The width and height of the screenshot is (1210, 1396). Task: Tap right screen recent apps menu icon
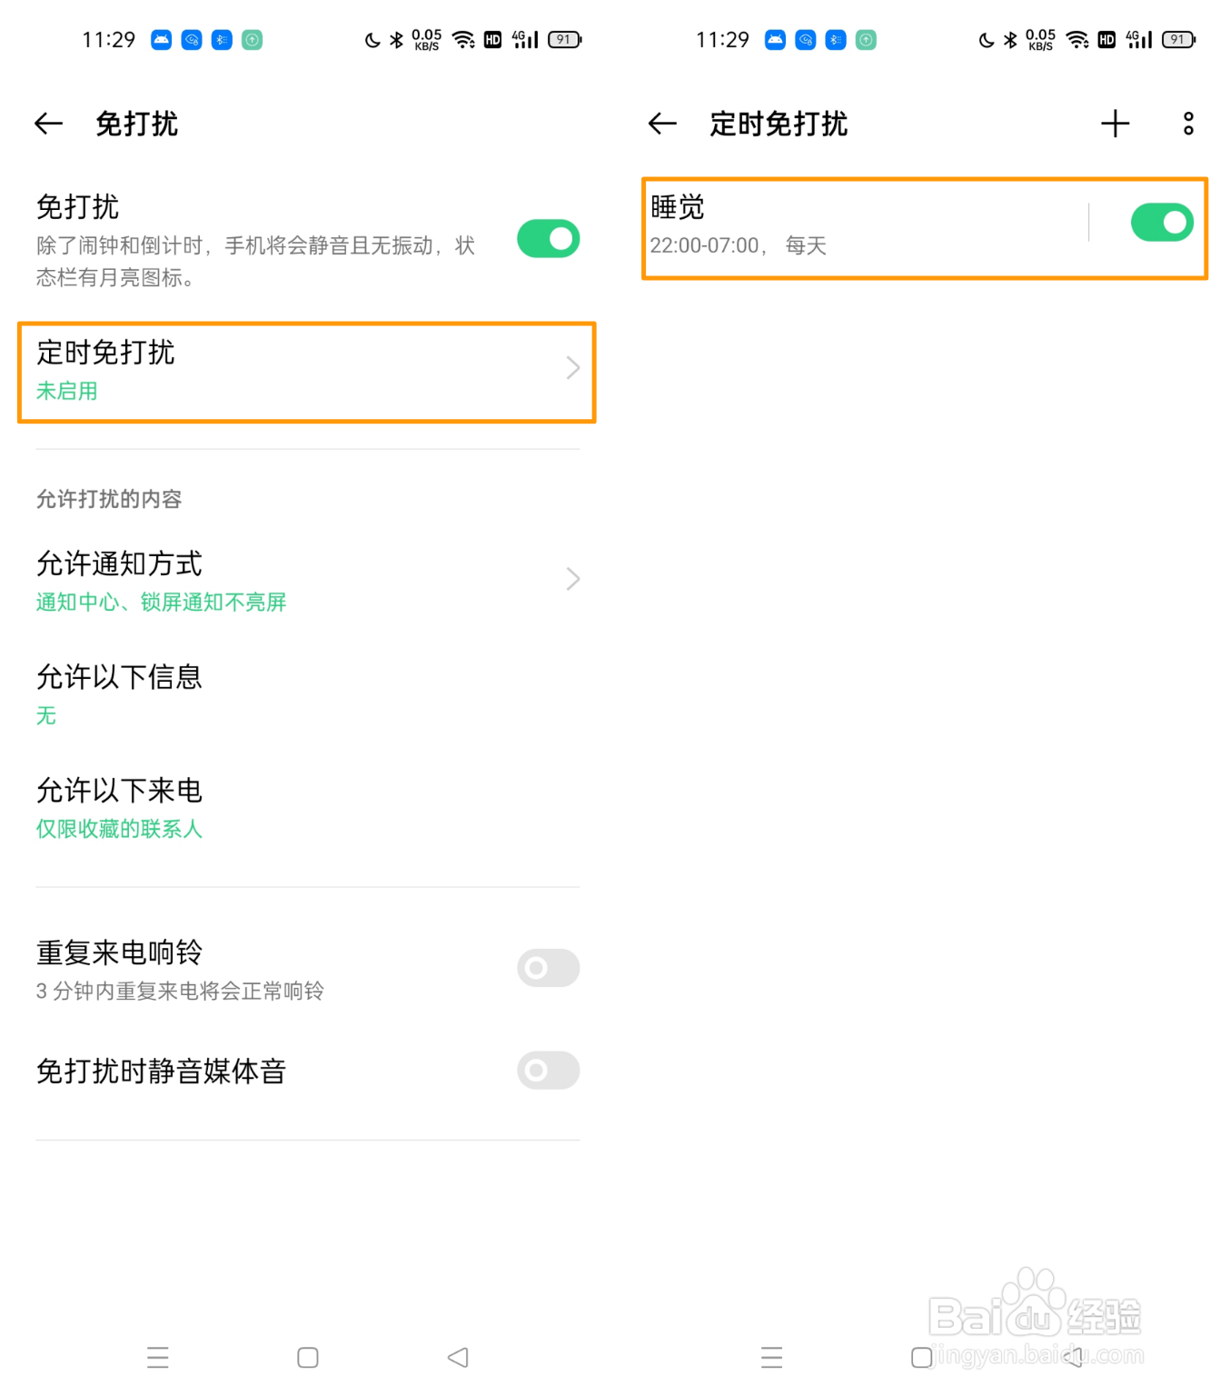click(x=772, y=1357)
